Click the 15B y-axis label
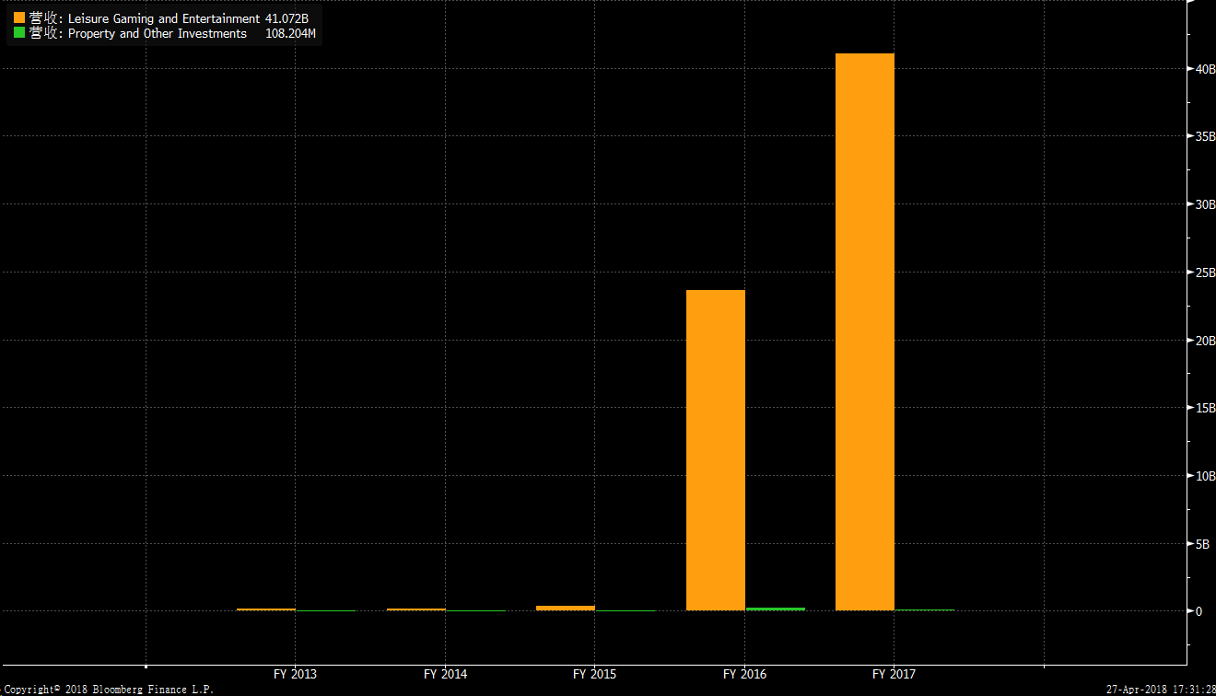 (x=1205, y=408)
